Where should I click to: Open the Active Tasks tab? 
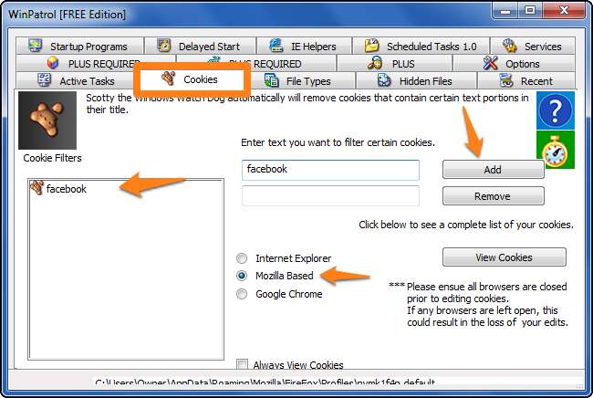point(76,80)
